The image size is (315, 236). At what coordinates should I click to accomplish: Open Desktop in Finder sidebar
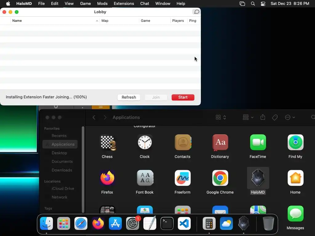click(x=59, y=153)
